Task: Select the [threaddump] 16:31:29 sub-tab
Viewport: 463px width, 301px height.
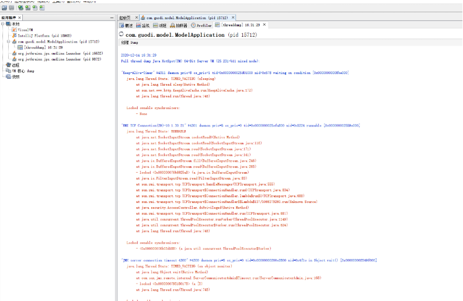Action: tap(238, 25)
